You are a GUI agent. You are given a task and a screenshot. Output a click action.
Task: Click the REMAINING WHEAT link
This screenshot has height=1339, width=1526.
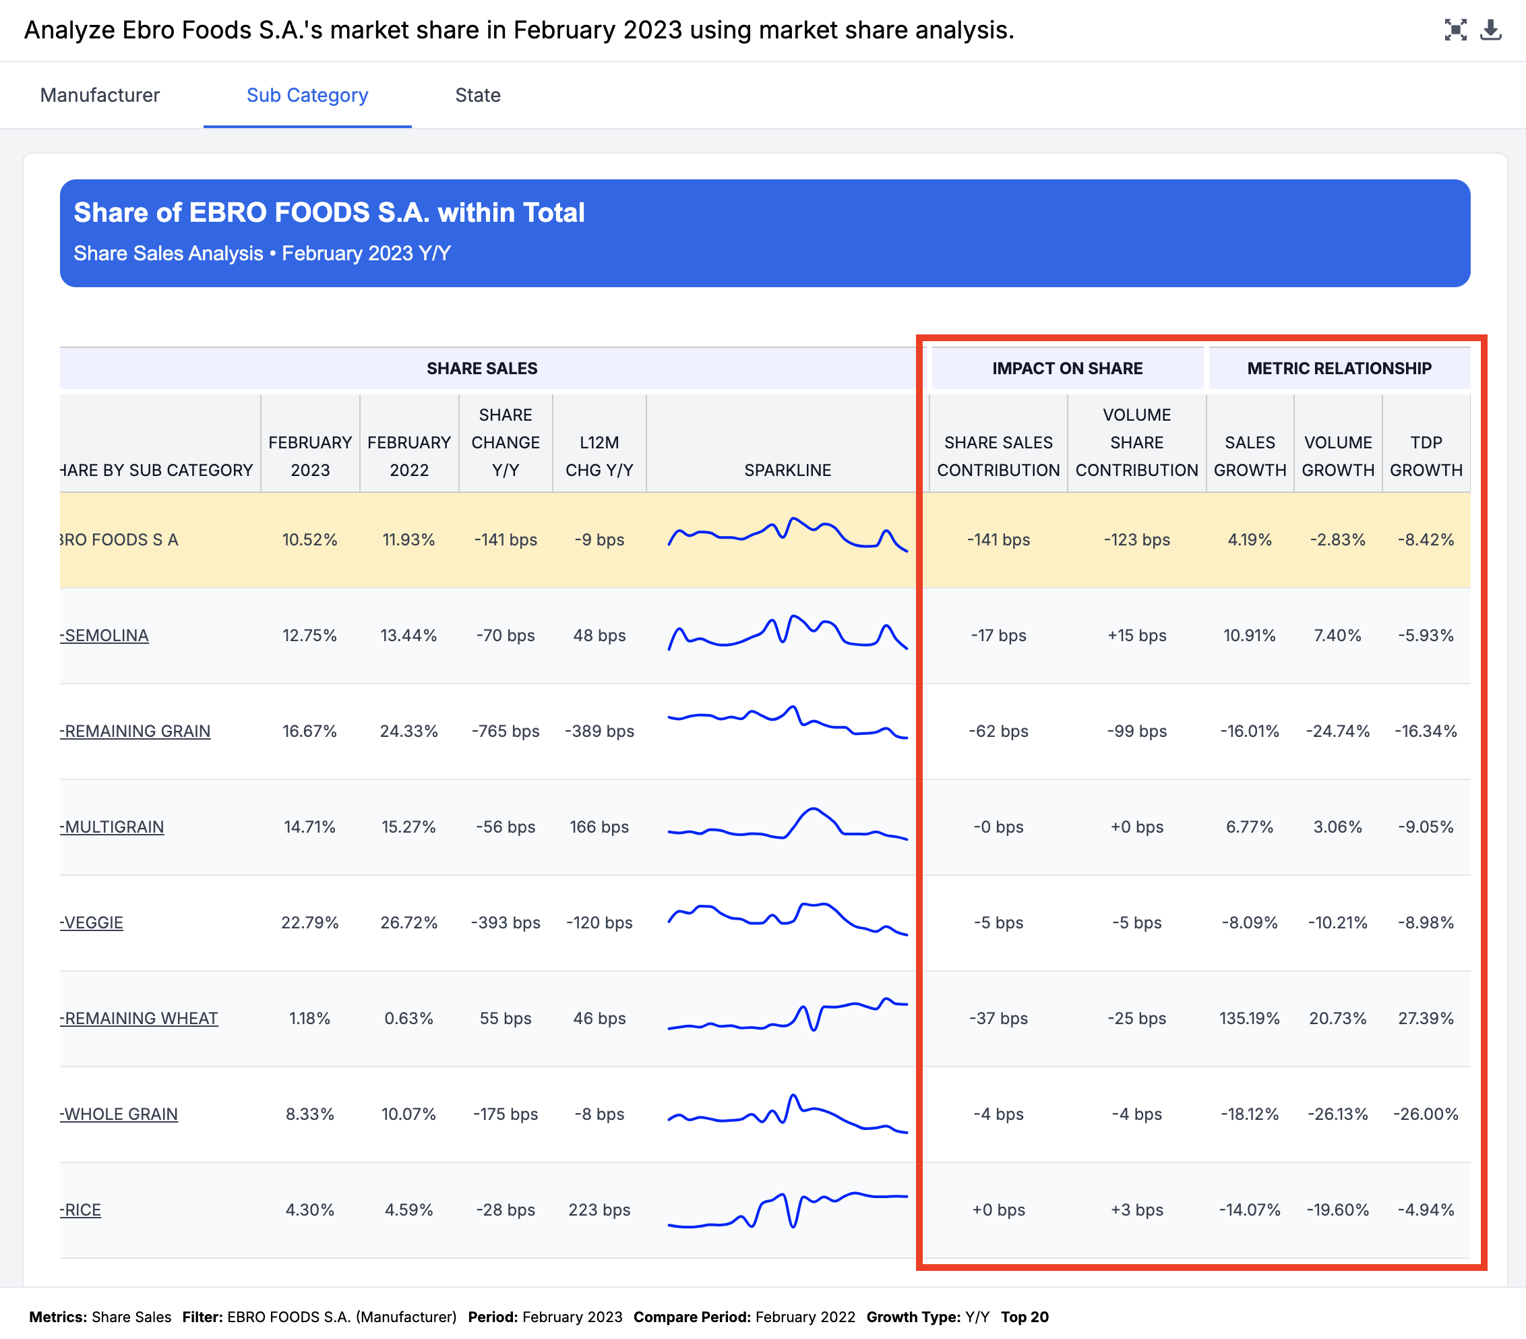140,1018
